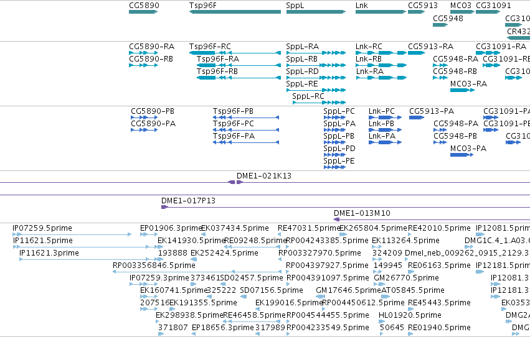
Task: Select the CG5948 gene label
Action: pos(448,18)
